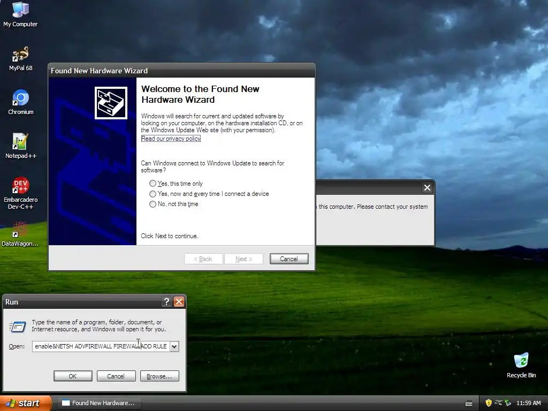548x411 pixels.
Task: Close the background error message window
Action: [x=427, y=188]
